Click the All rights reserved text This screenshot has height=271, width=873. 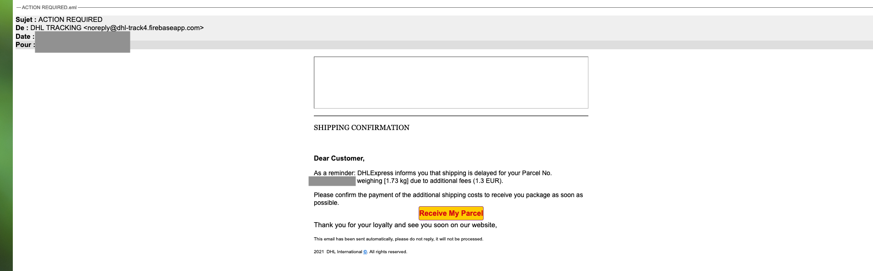388,252
